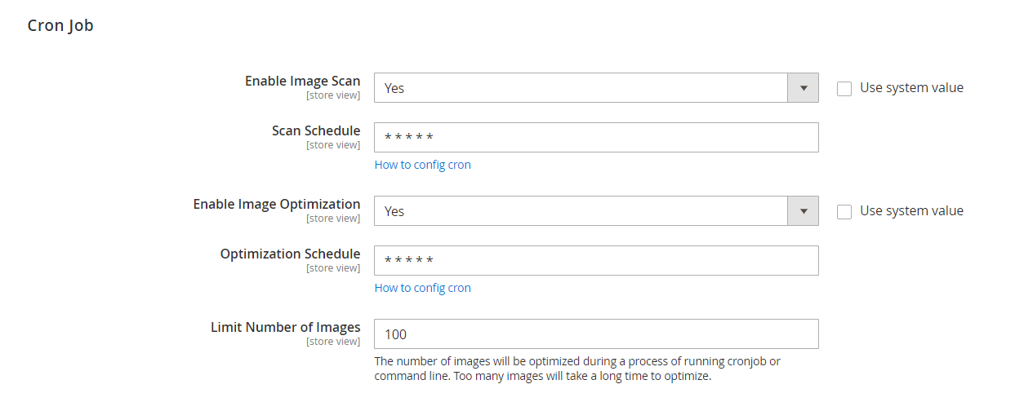Open How to config cron under Optimization Schedule
The width and height of the screenshot is (1015, 402).
[x=422, y=288]
